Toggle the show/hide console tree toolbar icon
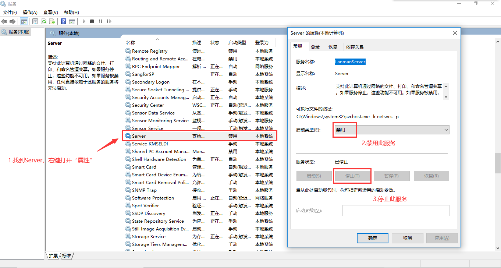 pos(24,22)
